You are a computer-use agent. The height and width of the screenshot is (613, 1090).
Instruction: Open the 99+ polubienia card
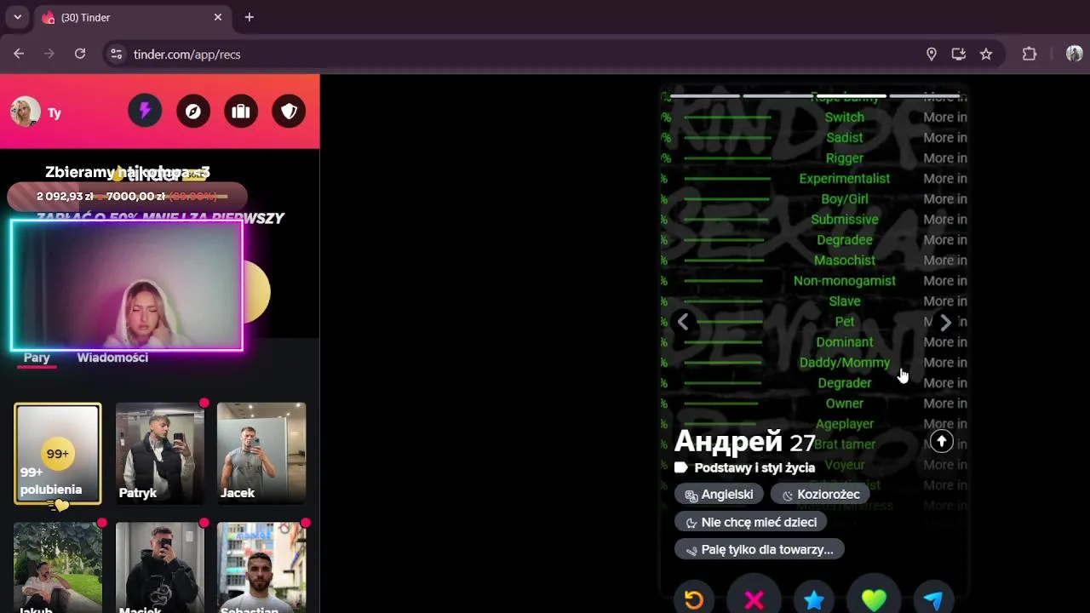pos(57,454)
